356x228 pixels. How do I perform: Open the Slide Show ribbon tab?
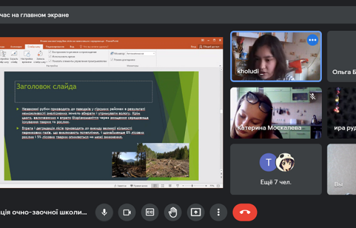34,46
